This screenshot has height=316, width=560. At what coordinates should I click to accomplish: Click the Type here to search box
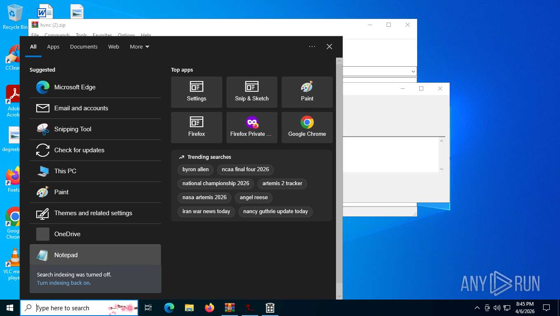point(79,308)
